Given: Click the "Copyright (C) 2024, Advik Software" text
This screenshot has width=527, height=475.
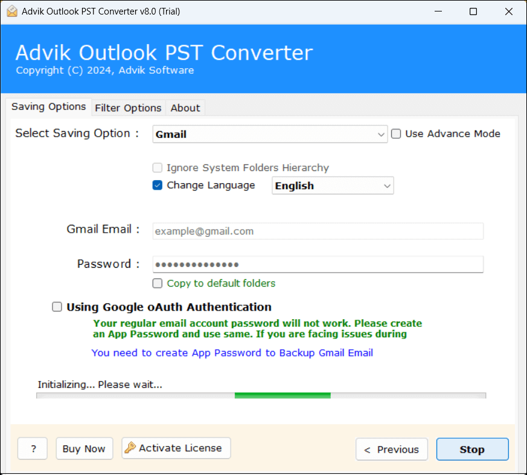Looking at the screenshot, I should pos(105,70).
